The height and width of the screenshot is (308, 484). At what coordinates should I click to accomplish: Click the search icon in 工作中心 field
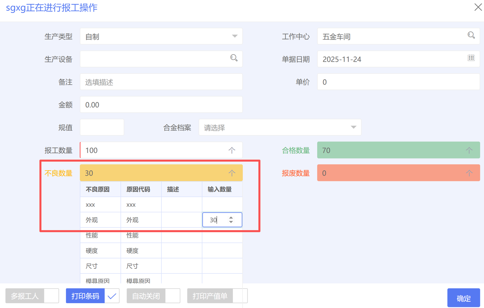click(x=471, y=35)
